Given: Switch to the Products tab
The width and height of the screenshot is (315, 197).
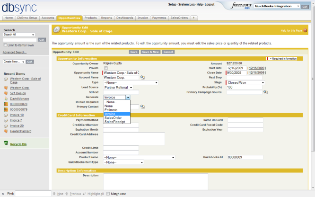Looking at the screenshot, I should pyautogui.click(x=91, y=18).
